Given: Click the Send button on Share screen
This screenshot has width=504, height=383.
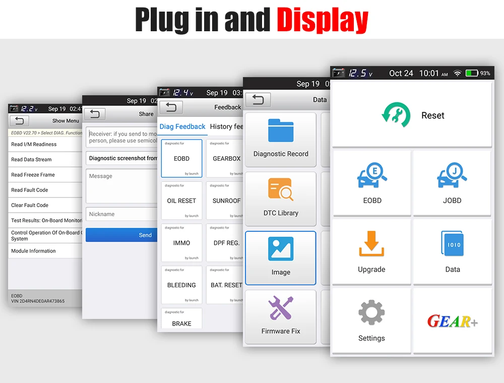Looking at the screenshot, I should 121,235.
